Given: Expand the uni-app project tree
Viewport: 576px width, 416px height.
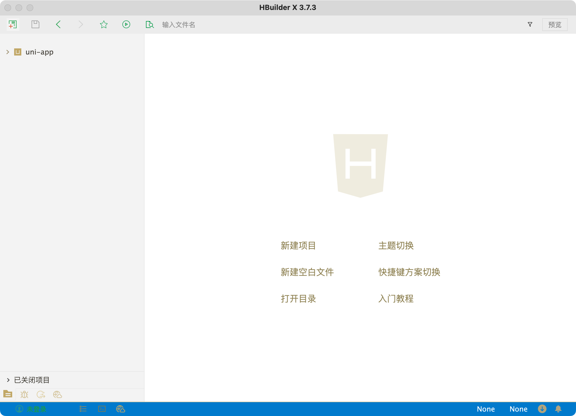Looking at the screenshot, I should 7,52.
